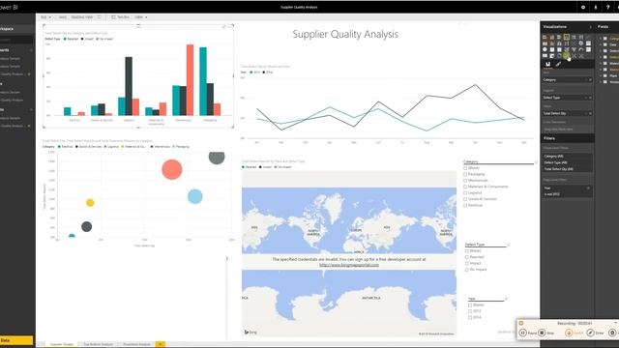Check Mechanicals in the Category slicer

click(x=465, y=181)
